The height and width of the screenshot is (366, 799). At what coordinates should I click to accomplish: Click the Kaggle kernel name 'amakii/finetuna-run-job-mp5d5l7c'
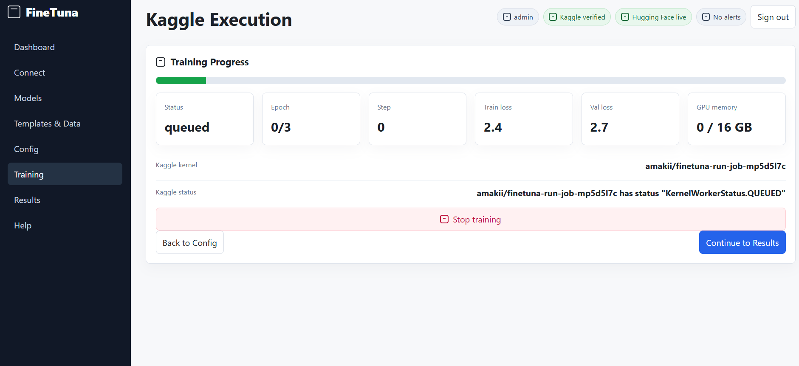tap(715, 166)
